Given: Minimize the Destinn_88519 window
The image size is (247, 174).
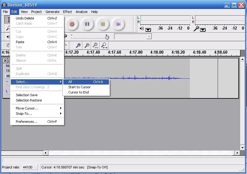Looking at the screenshot, I should coord(227,5).
